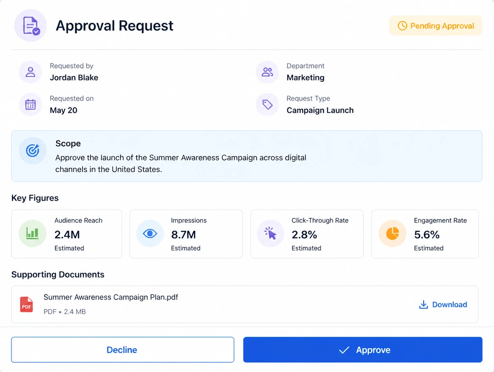Click the Requested on label
Viewport: 494px width, 372px height.
71,98
